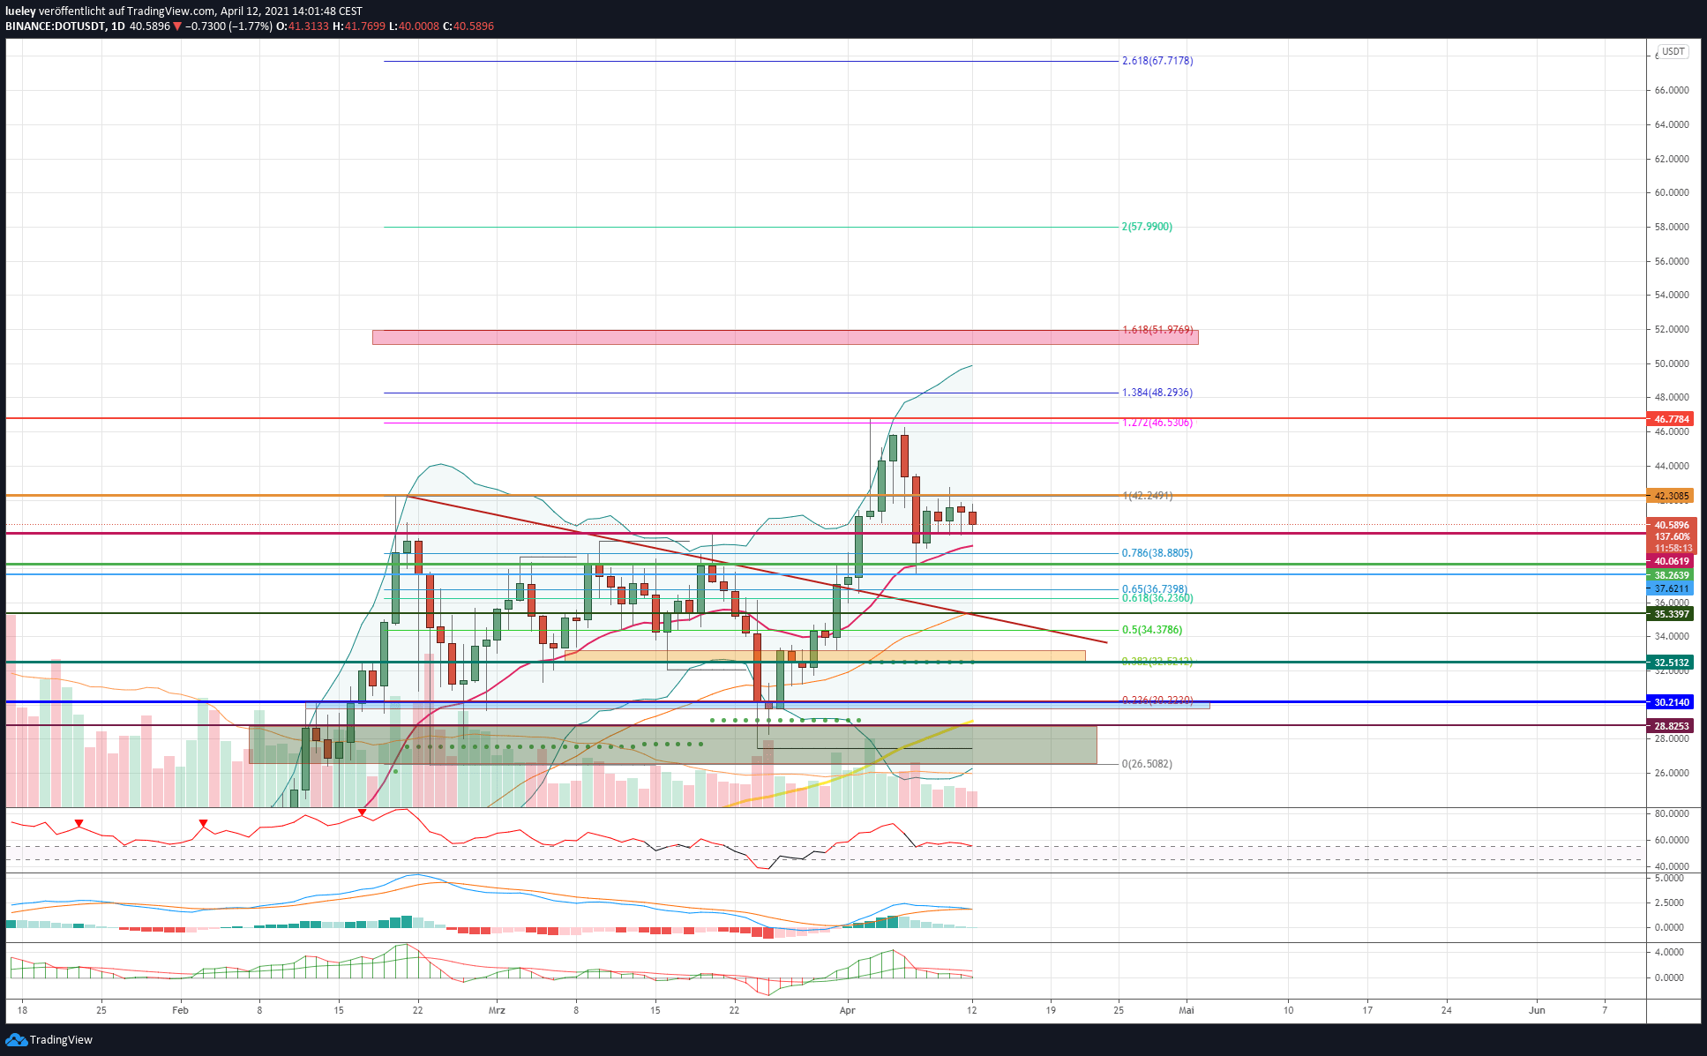
Task: Click the 80.0000 RSI axis label
Action: [x=1672, y=813]
